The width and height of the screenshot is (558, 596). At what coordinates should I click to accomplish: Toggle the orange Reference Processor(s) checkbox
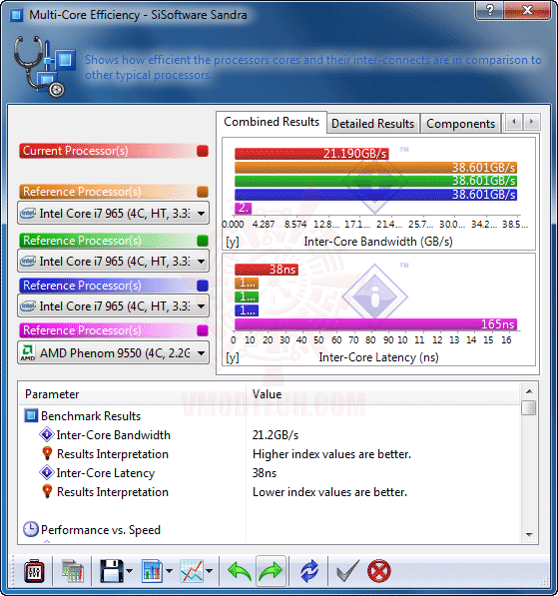pyautogui.click(x=203, y=192)
